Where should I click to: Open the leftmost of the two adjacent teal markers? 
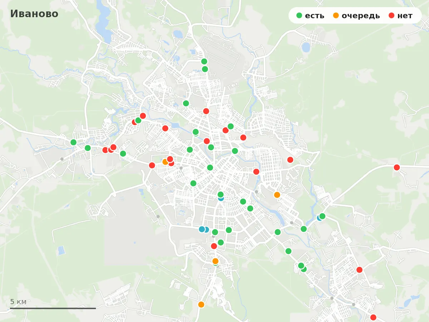coord(202,229)
